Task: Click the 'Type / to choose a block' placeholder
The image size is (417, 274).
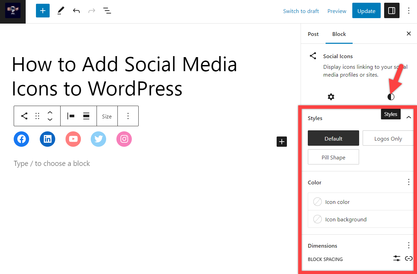Action: pyautogui.click(x=52, y=164)
